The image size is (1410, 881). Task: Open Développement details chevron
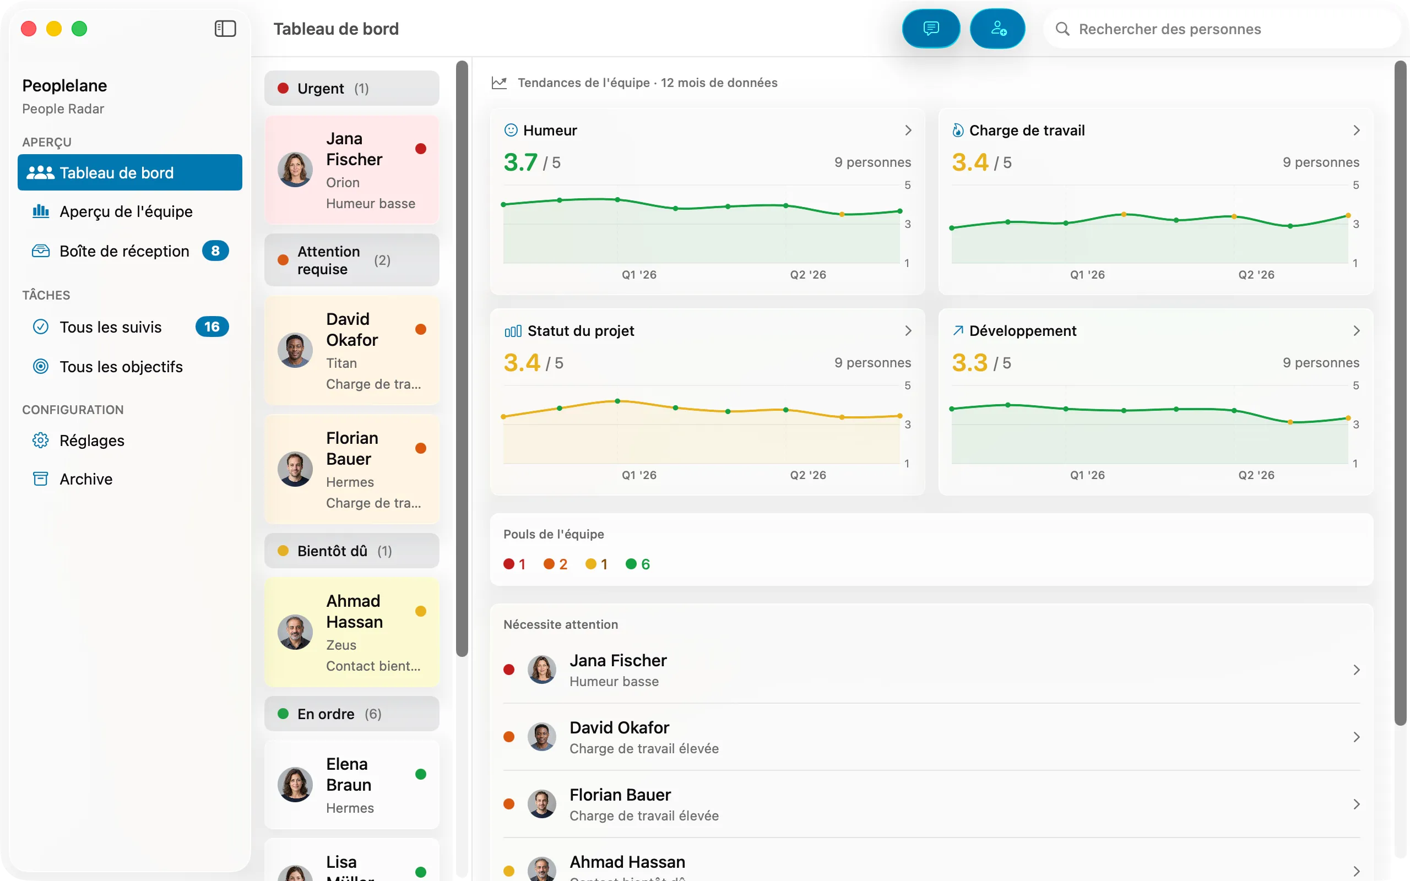click(x=1357, y=331)
